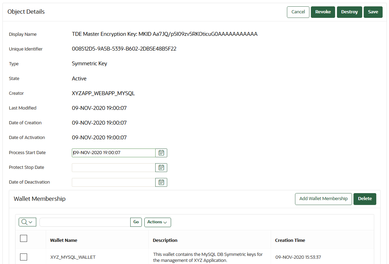Click the Active state value
The height and width of the screenshot is (264, 389).
79,79
